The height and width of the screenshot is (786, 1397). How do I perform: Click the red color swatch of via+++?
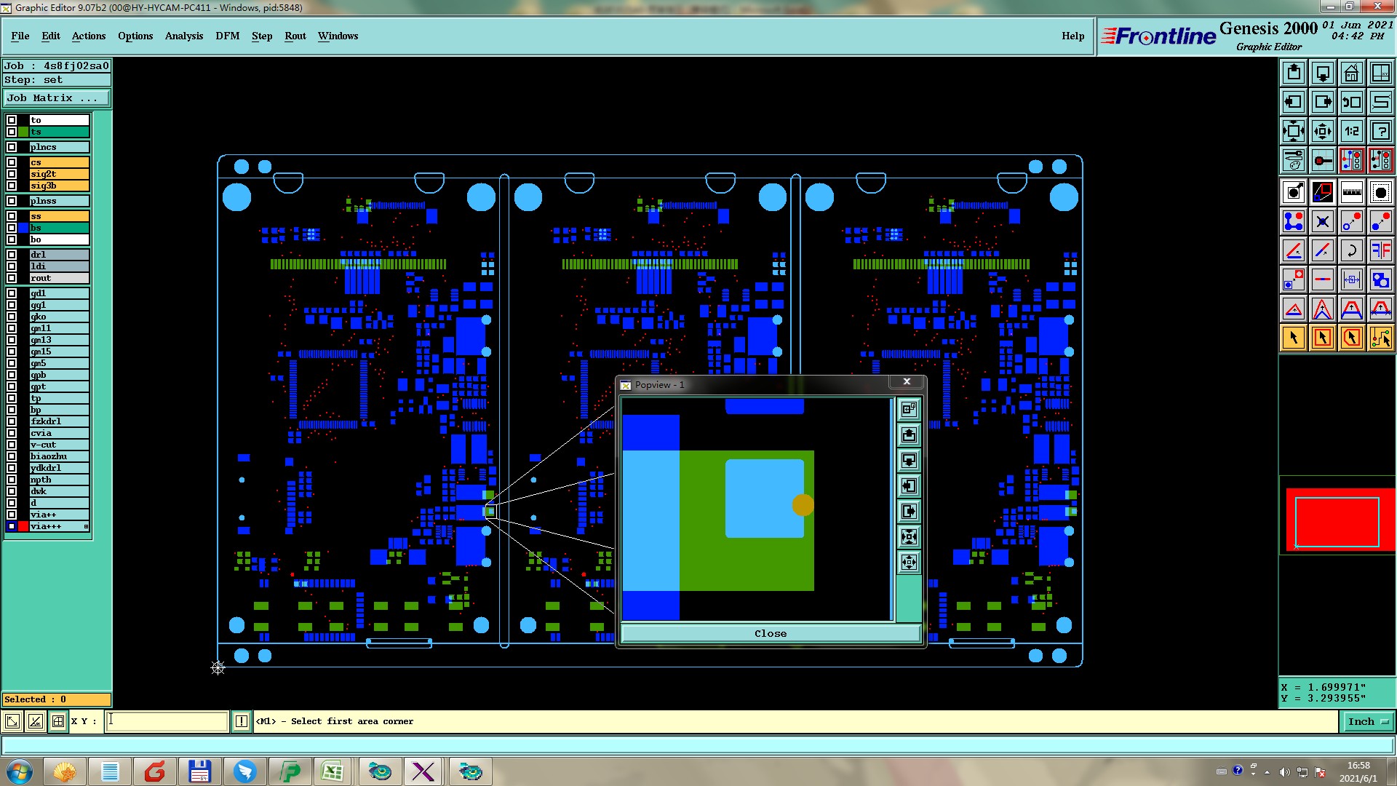point(23,526)
